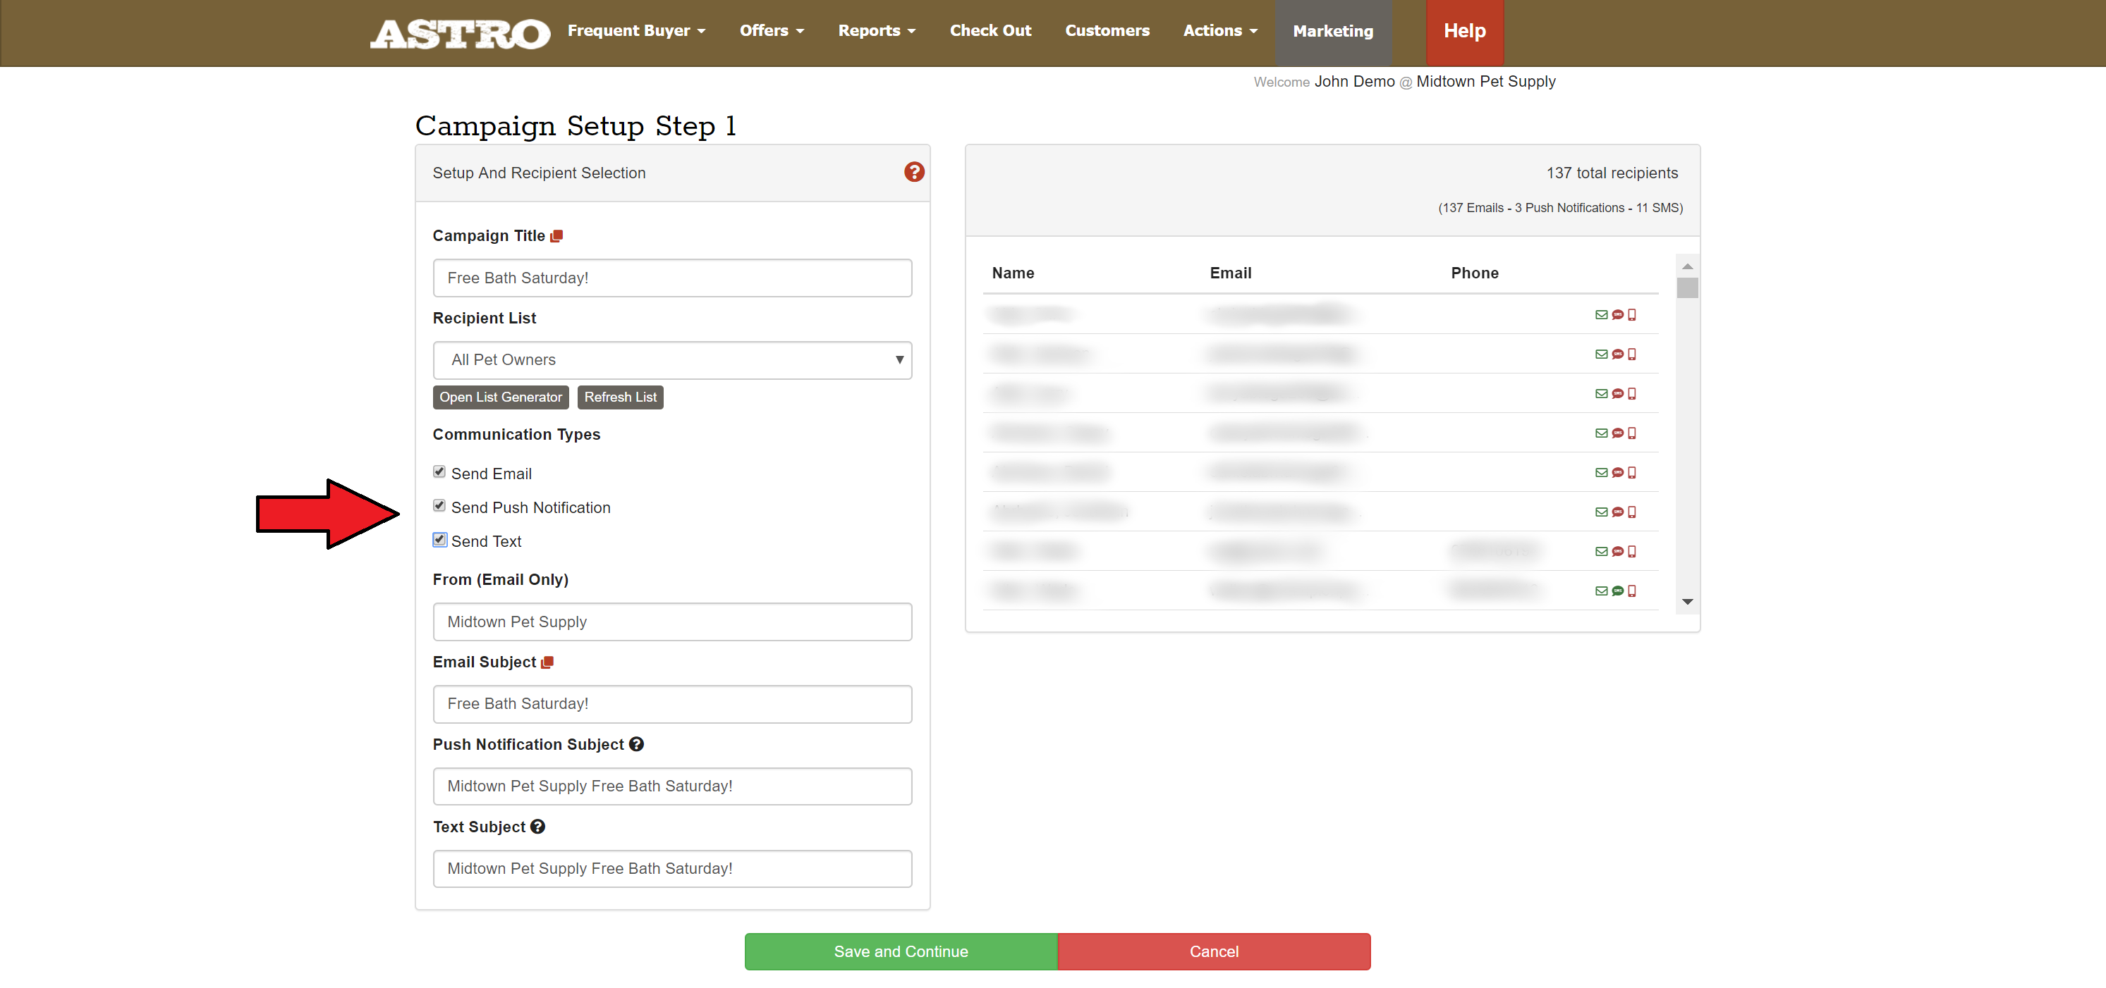
Task: Expand the Reports dropdown menu
Action: pos(875,31)
